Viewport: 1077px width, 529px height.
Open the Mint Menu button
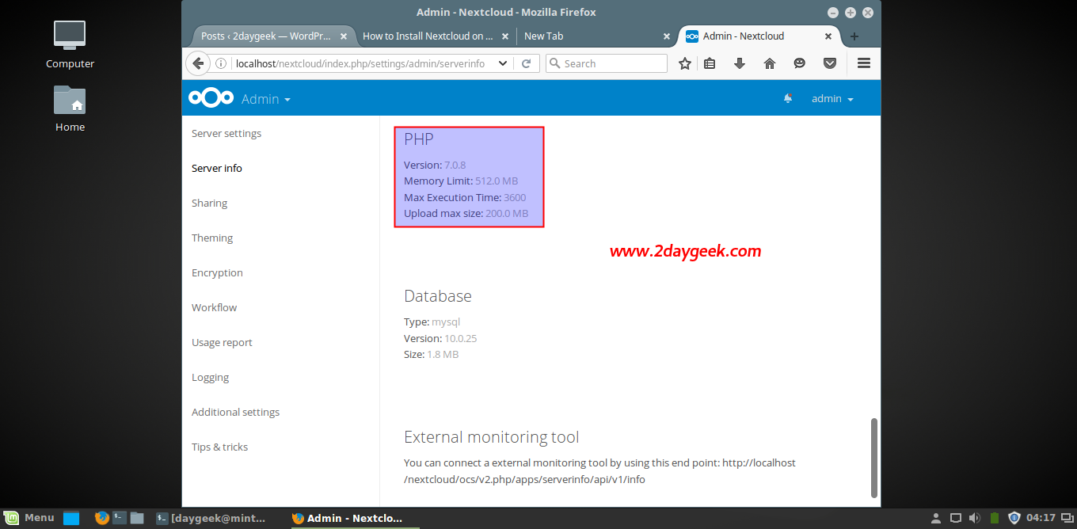point(29,518)
